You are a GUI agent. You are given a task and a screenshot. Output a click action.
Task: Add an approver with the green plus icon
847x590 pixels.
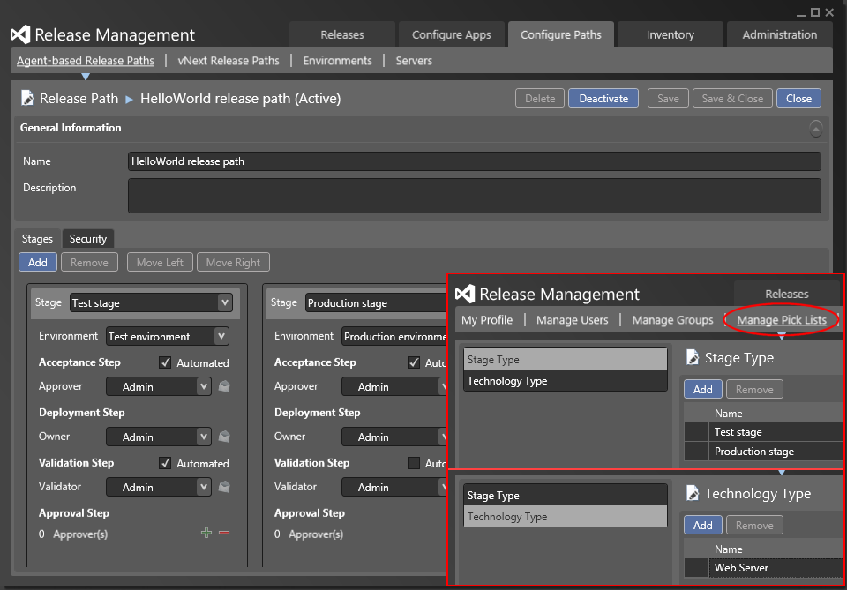(x=206, y=533)
